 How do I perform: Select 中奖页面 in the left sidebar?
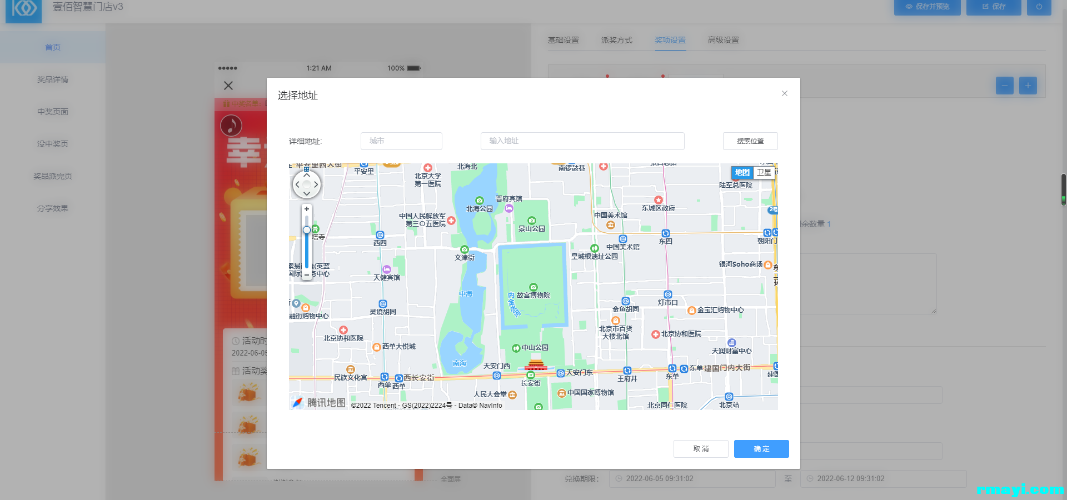click(53, 112)
